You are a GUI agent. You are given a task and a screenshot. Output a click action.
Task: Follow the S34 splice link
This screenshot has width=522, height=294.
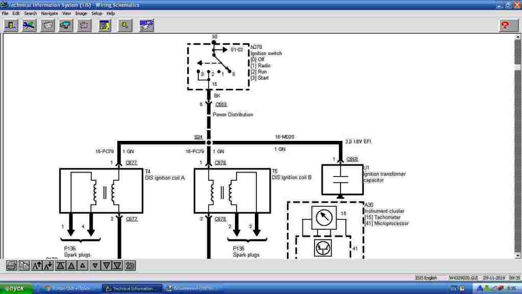pos(198,137)
